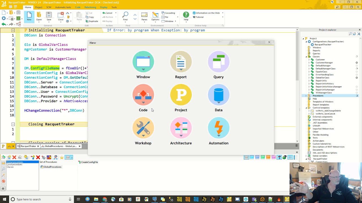Collapse the Classes node in Project explorer
The width and height of the screenshot is (362, 203).
(x=306, y=57)
